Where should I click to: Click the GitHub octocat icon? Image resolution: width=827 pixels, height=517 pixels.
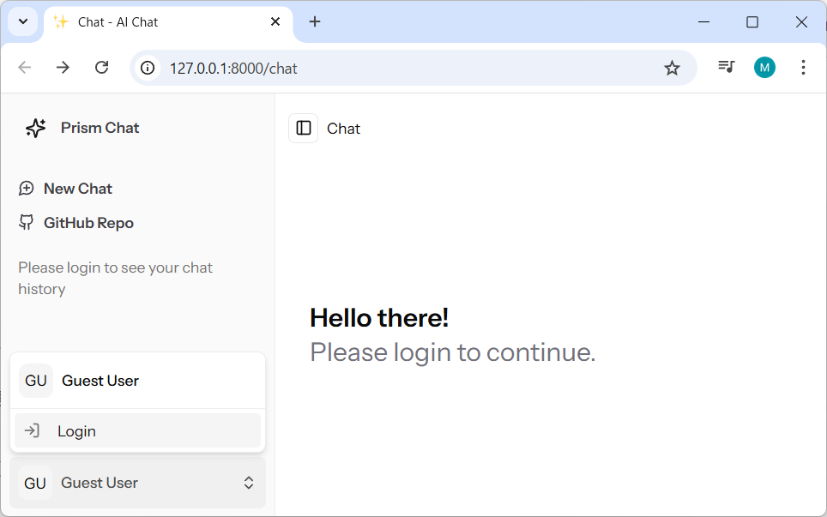27,223
